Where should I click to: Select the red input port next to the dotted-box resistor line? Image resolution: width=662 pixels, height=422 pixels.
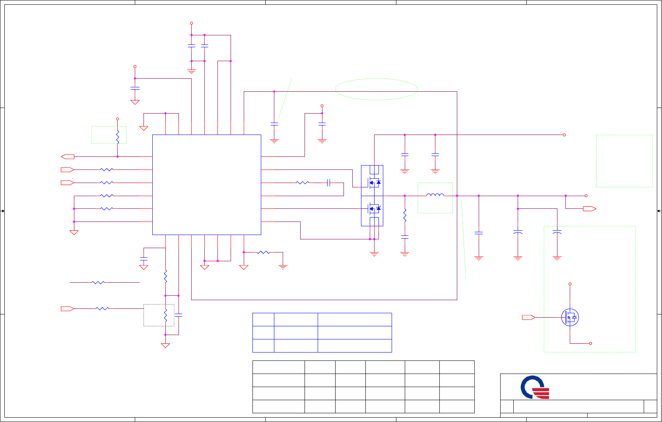click(68, 308)
